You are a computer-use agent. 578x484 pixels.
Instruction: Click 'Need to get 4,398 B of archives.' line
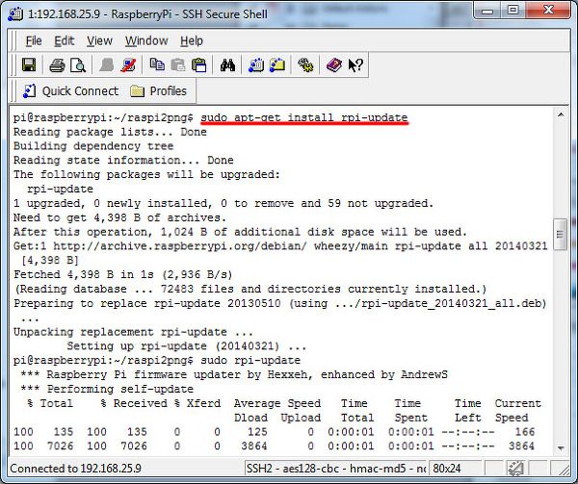119,217
